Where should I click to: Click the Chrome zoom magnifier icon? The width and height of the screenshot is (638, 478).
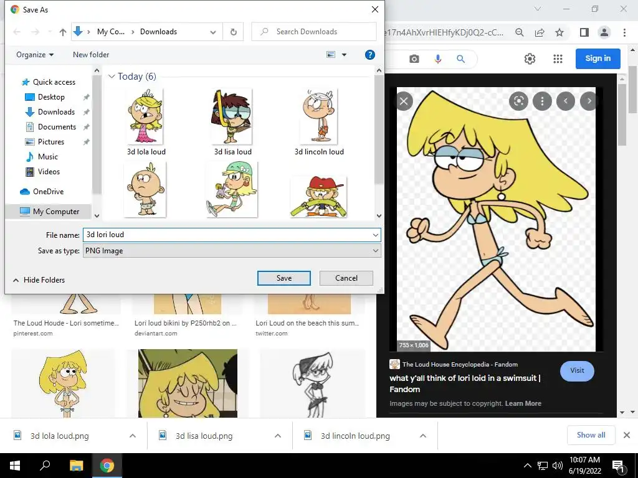point(519,32)
